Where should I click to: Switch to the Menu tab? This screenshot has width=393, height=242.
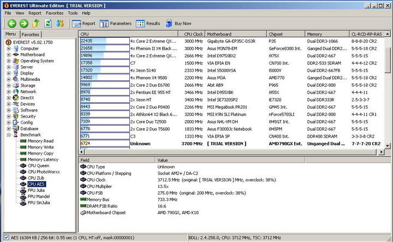click(11, 34)
